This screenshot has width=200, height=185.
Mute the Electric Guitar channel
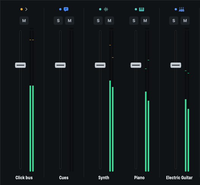[185, 21]
